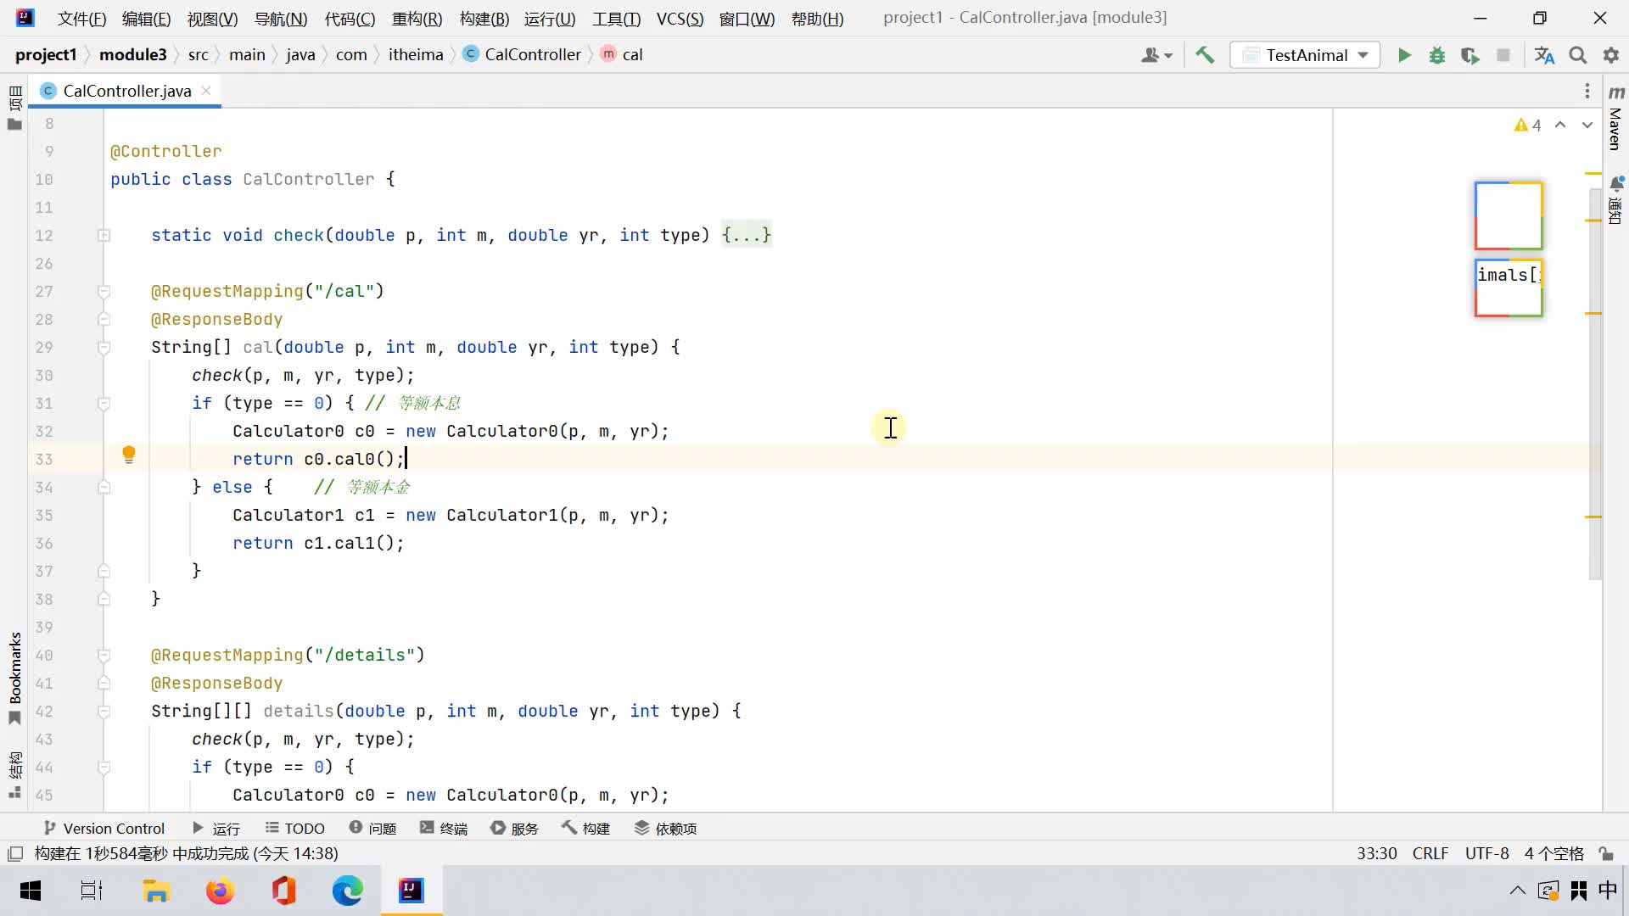Open editor tab options three-dot menu
Screen dimensions: 1629x916
(1587, 91)
